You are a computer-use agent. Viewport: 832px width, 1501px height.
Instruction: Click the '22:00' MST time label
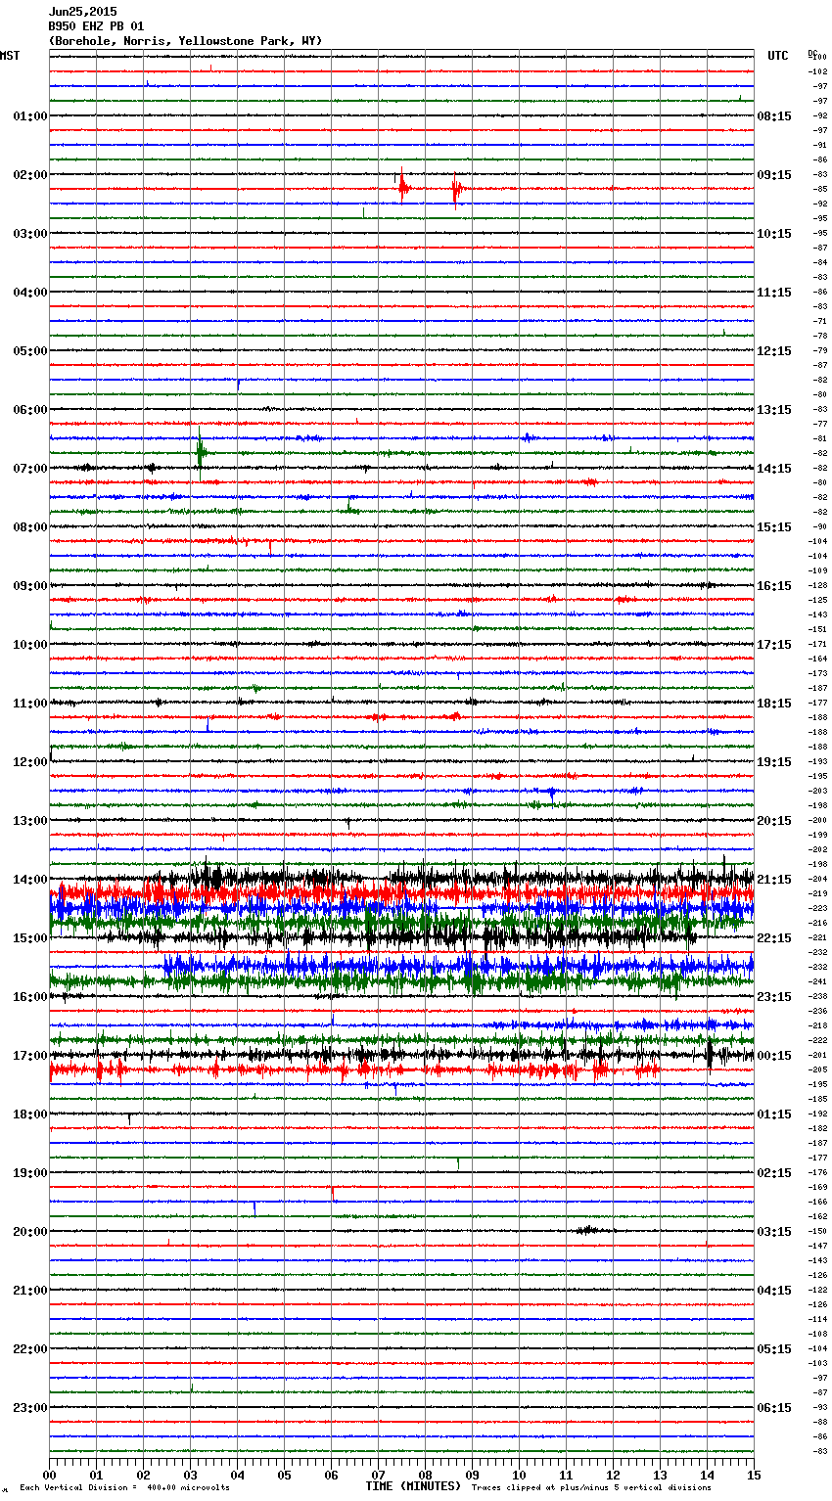coord(30,1349)
